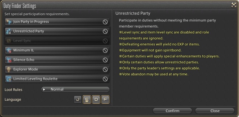Toggle the French (F) language button
This screenshot has width=239, height=117.
coord(105,100)
